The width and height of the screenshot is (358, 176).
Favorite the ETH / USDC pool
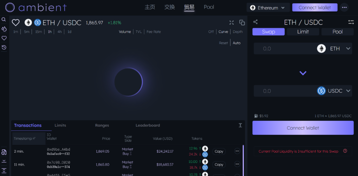(x=16, y=22)
